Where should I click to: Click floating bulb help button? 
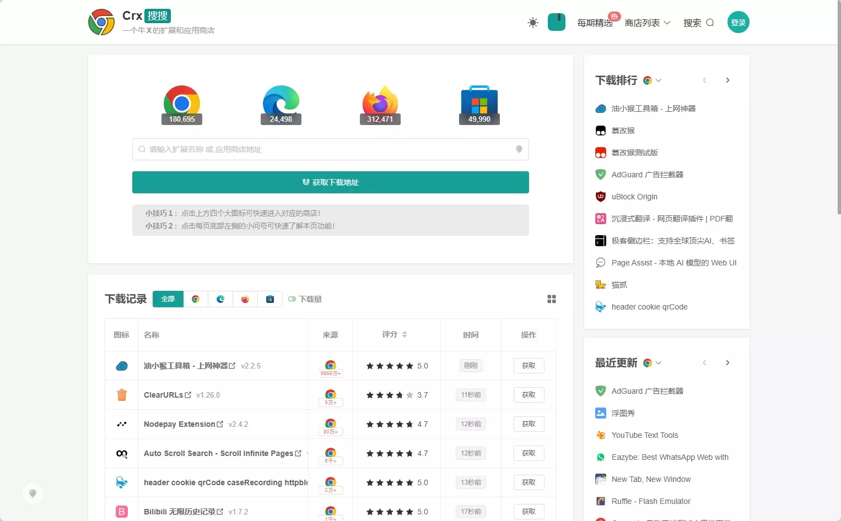tap(33, 493)
